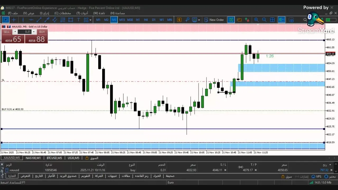Tile chart windows in grid
Viewport: 338px width, 190px height.
(272, 20)
